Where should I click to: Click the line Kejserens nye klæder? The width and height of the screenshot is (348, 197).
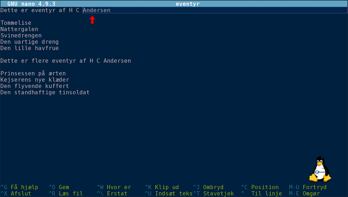(x=35, y=80)
